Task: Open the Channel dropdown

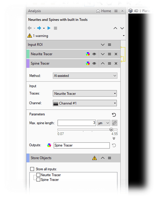Action: pyautogui.click(x=85, y=103)
